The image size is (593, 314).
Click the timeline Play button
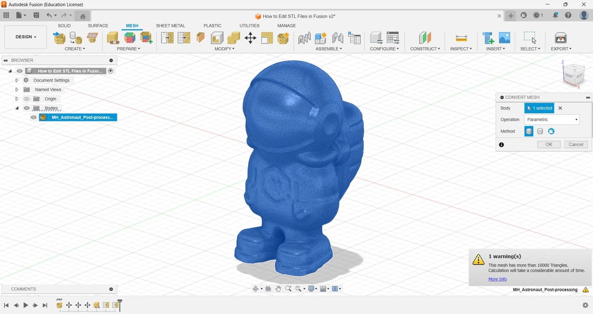click(x=26, y=306)
